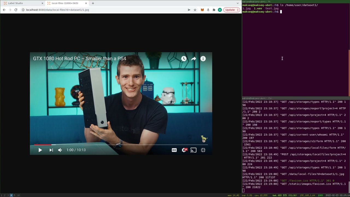Click the green 'GET /favicon.ico' log line
This screenshot has width=350, height=197.
(x=307, y=181)
